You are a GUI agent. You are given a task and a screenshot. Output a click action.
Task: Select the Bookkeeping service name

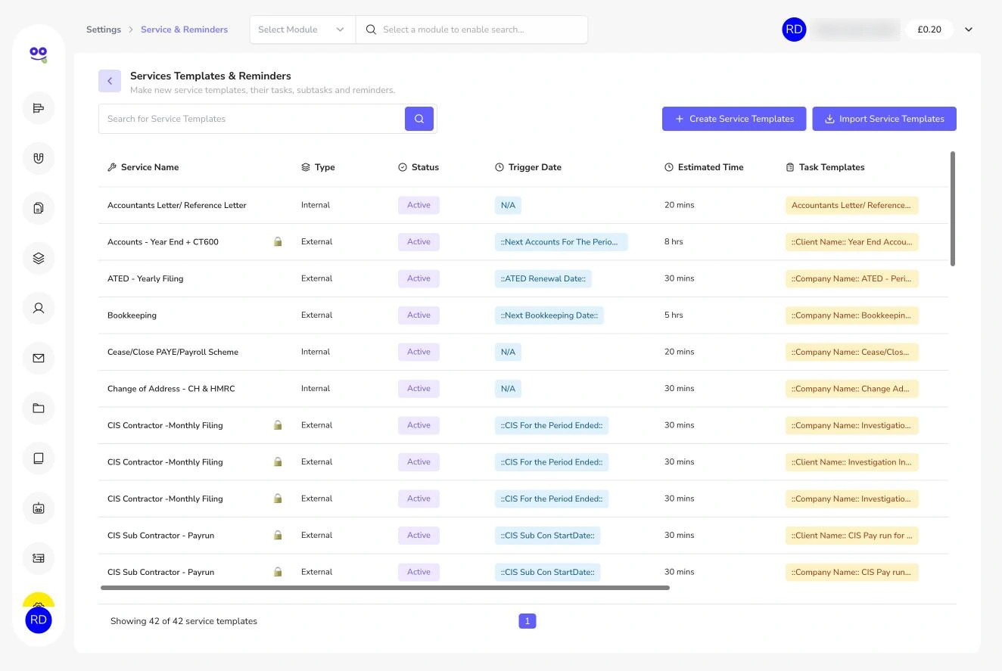point(132,315)
